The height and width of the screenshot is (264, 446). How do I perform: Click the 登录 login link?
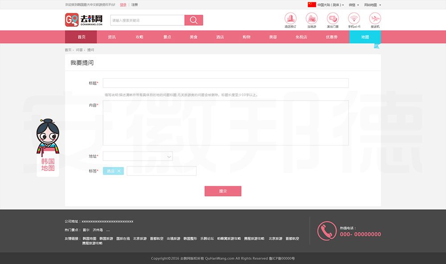pos(123,5)
